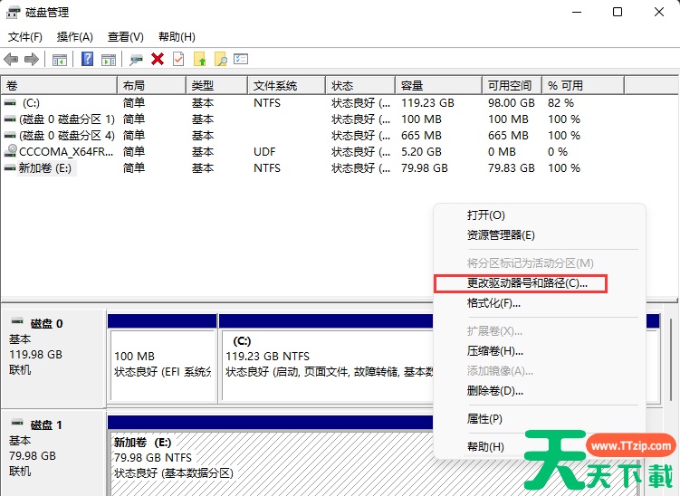Viewport: 680px width, 496px height.
Task: Open the 文件(F) menu
Action: 25,37
